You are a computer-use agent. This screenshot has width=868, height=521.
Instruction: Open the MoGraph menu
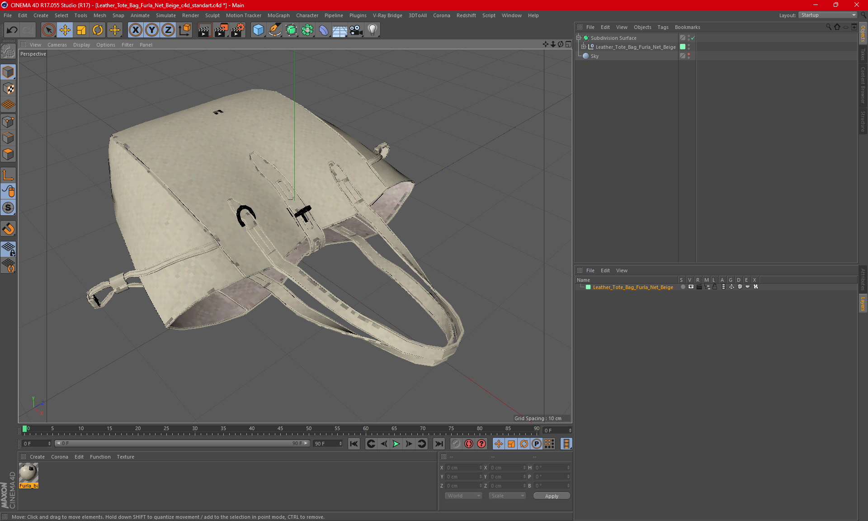(278, 15)
